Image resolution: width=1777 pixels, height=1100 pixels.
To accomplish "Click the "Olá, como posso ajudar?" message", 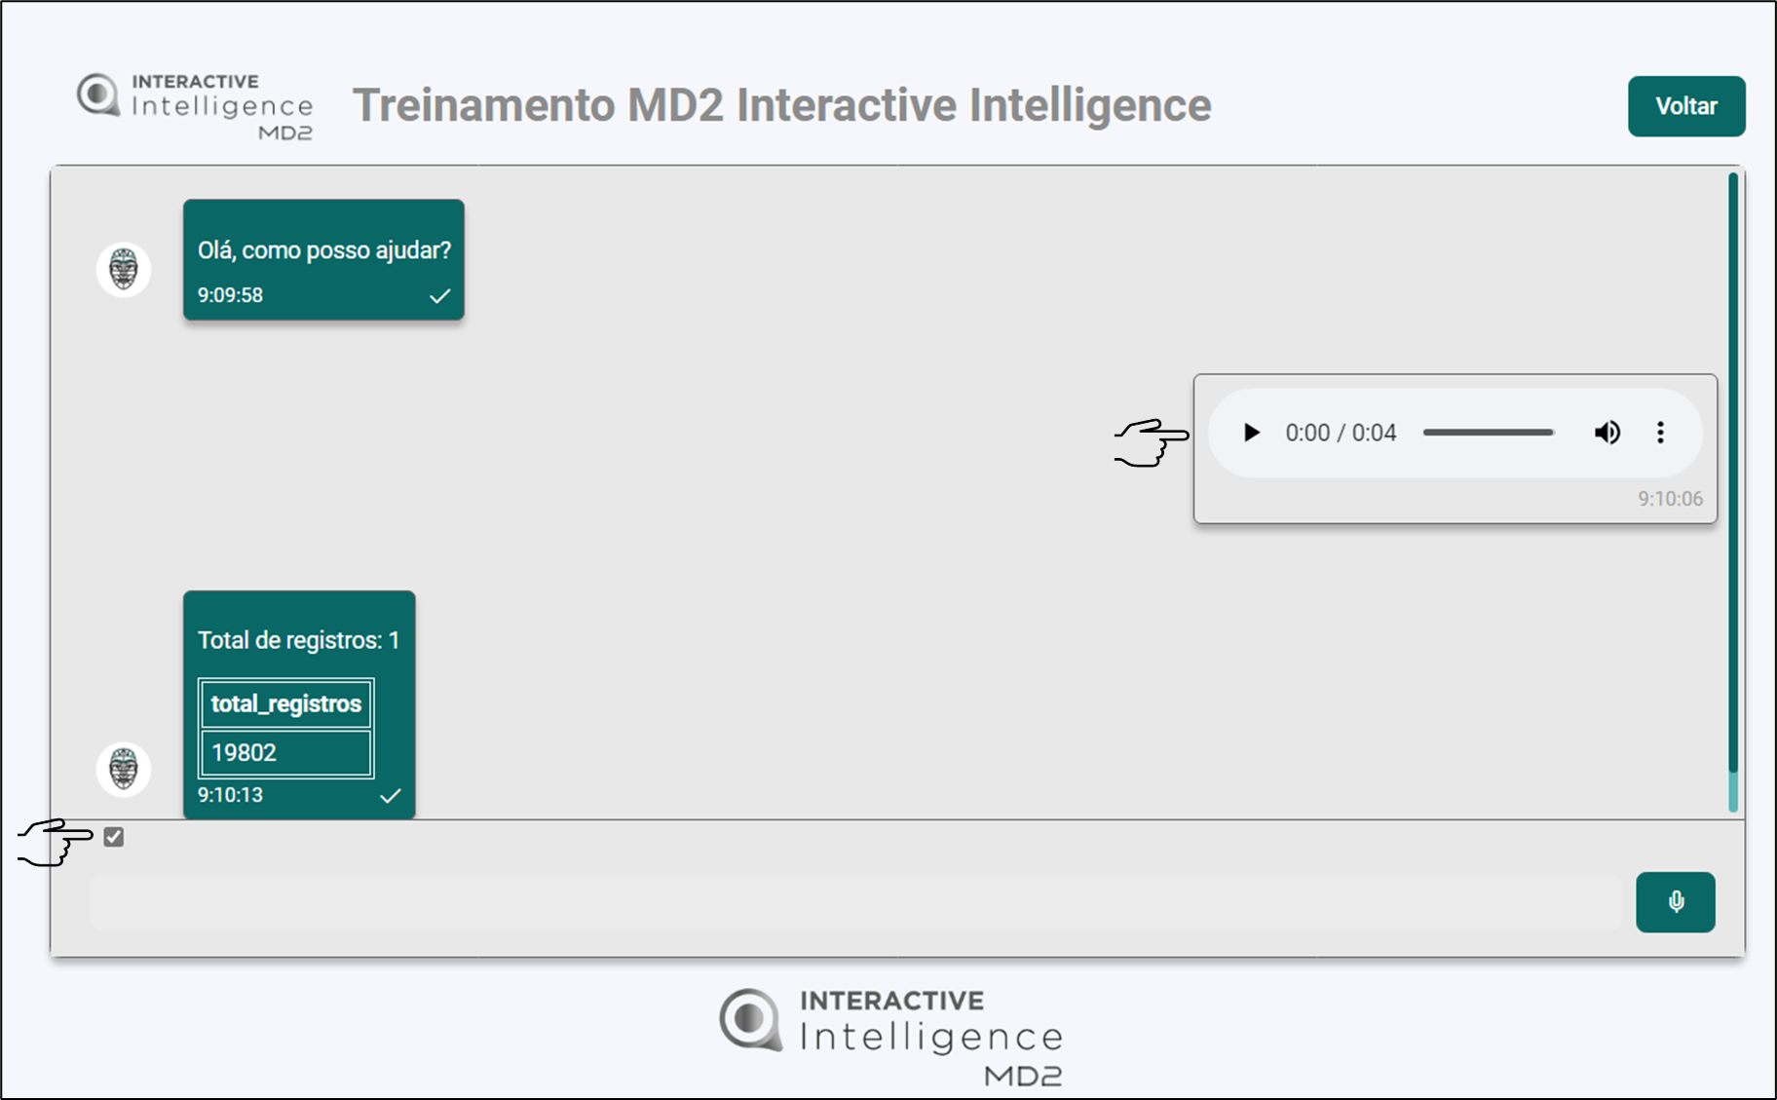I will click(323, 251).
